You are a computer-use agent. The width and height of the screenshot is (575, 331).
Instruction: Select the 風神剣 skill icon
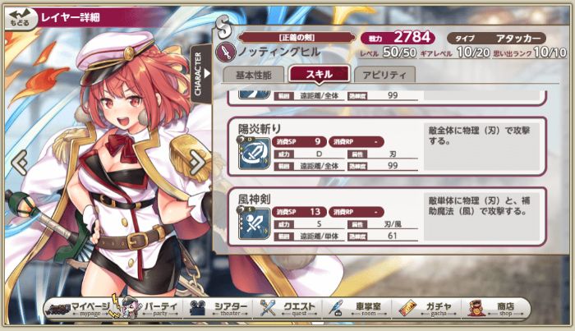click(254, 223)
